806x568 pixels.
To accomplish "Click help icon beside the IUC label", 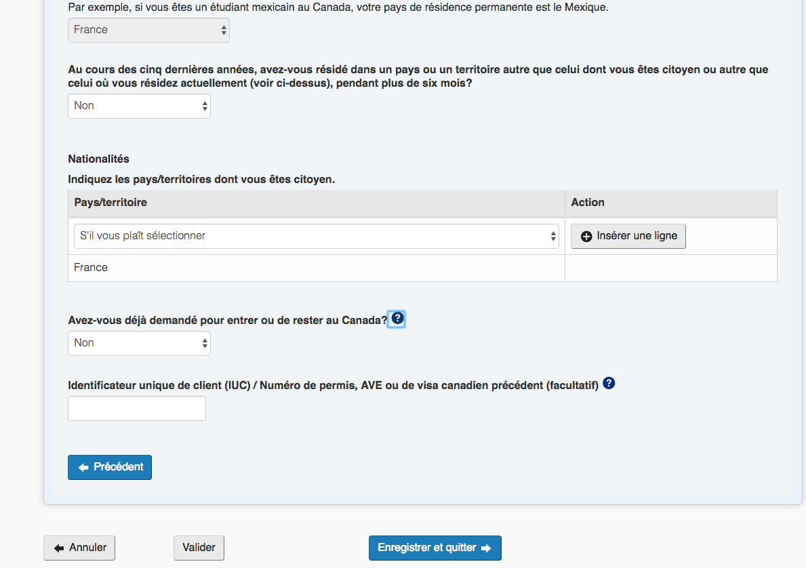I will 609,384.
